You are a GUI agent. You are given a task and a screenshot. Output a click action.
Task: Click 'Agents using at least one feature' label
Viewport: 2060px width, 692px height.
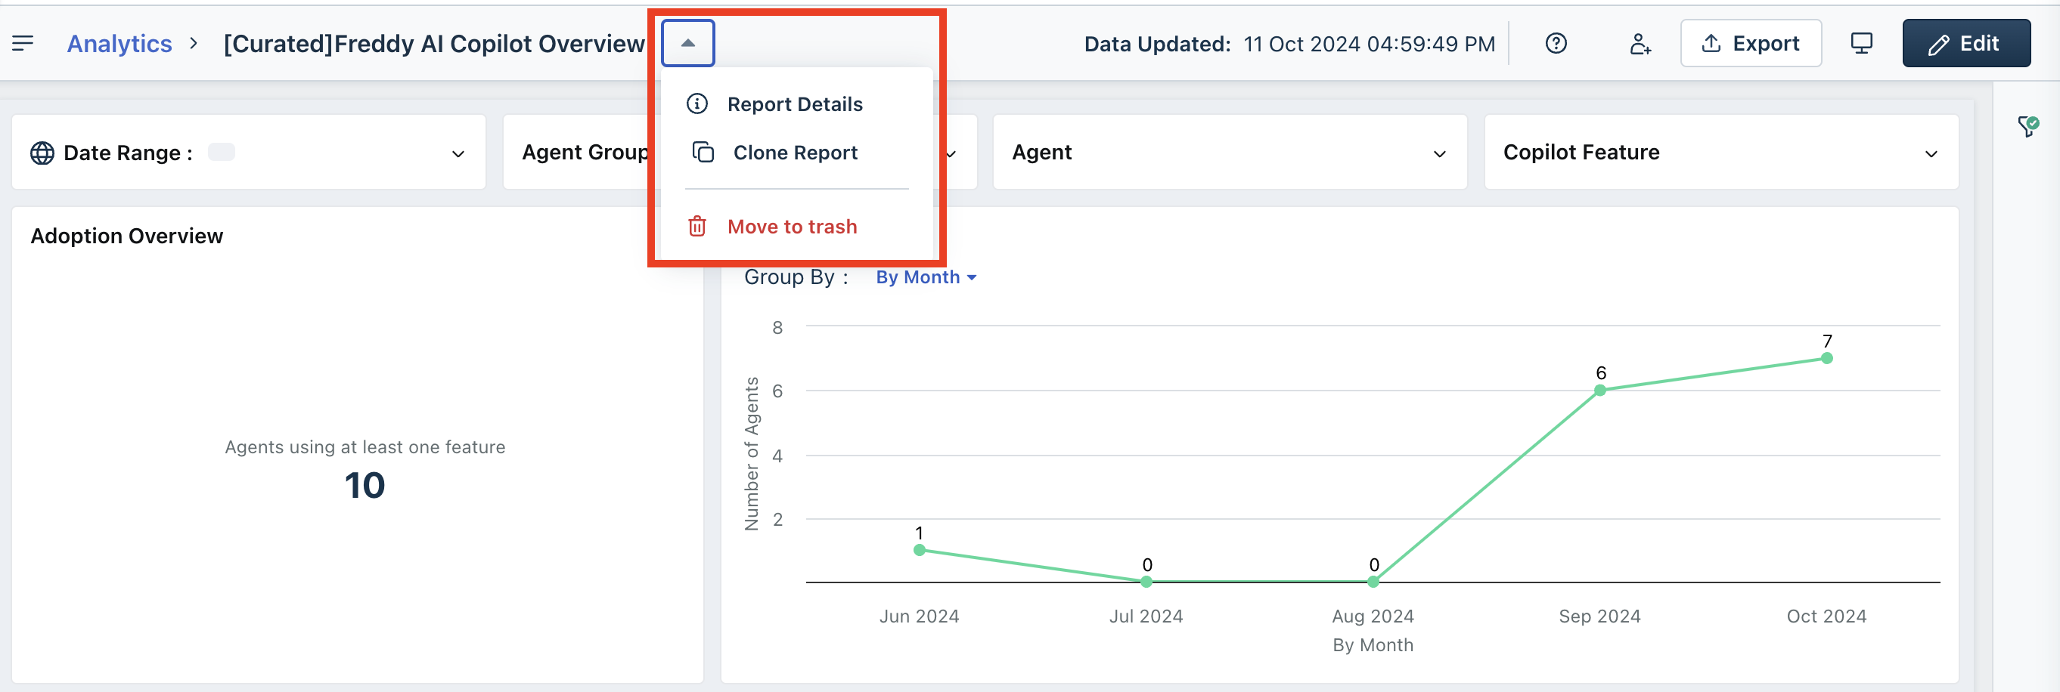(365, 446)
